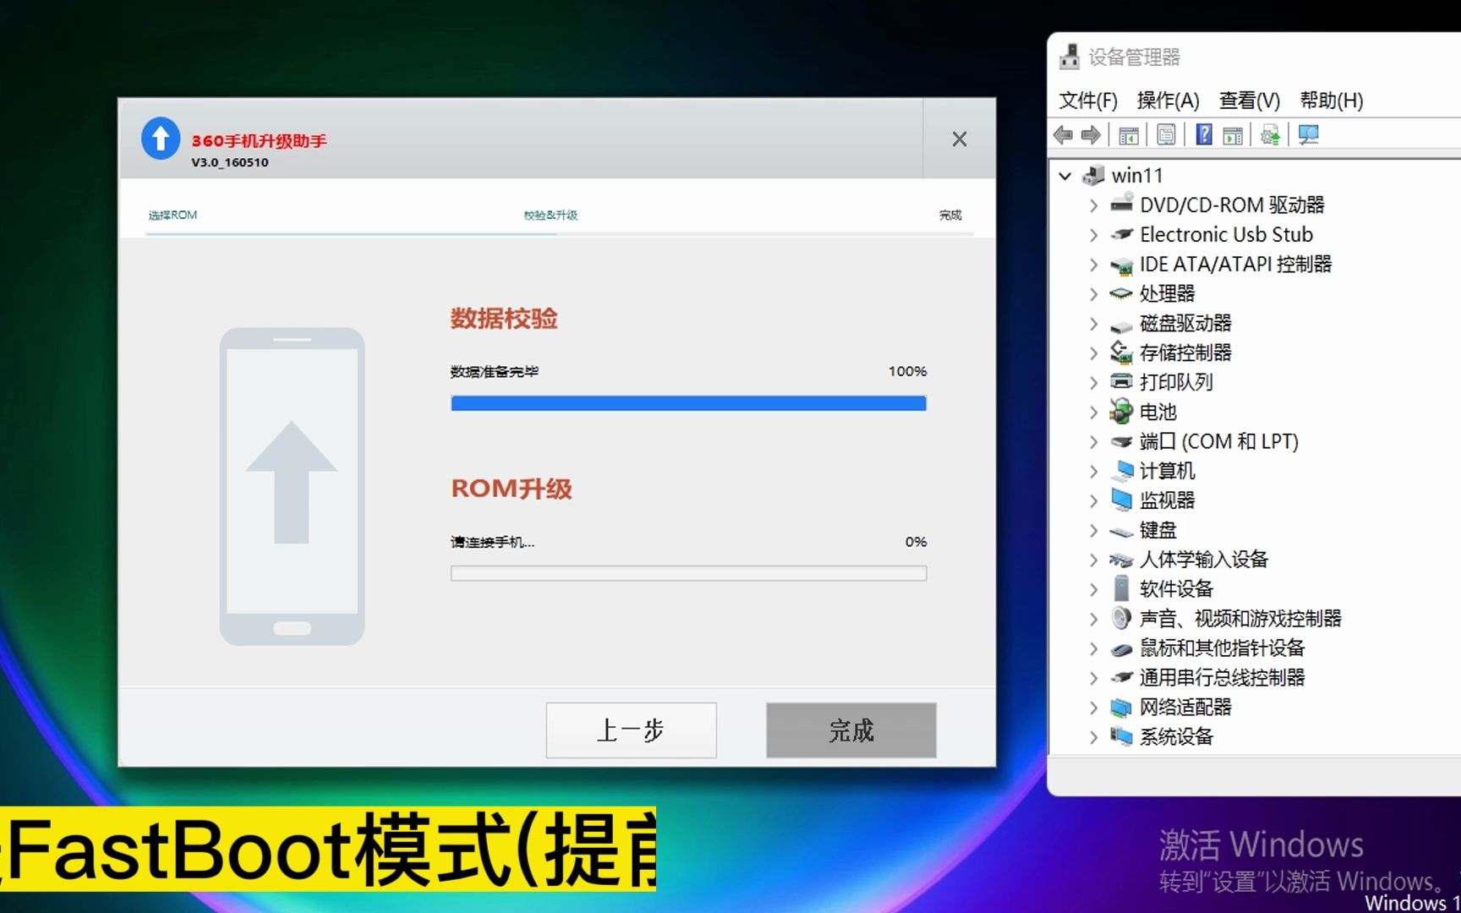Image resolution: width=1461 pixels, height=913 pixels.
Task: Click the 电池 battery icon
Action: pos(1121,412)
